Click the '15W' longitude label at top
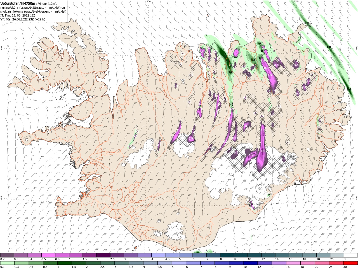This screenshot has width=358, height=269. click(x=296, y=1)
